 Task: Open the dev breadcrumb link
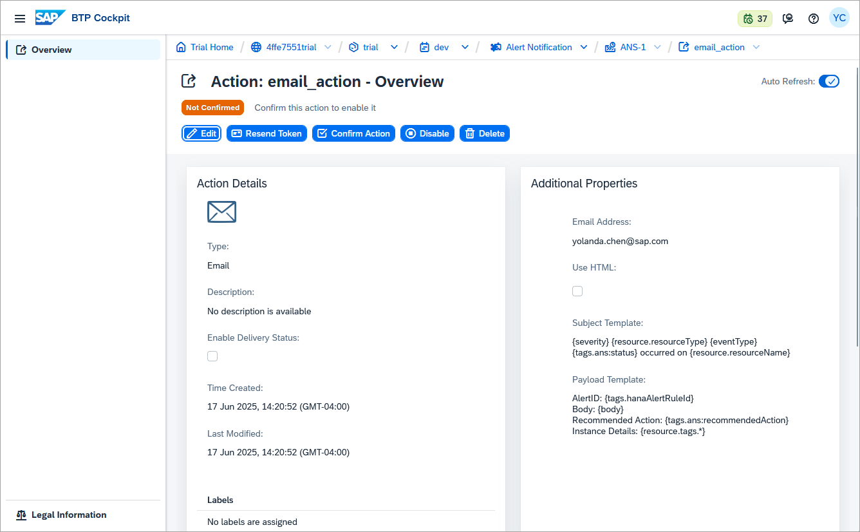[441, 47]
